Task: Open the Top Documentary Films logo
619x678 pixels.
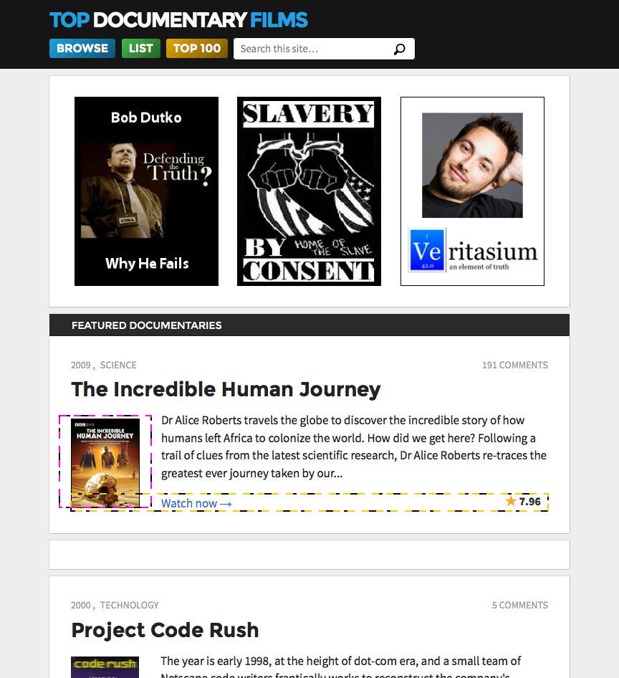Action: coord(179,20)
